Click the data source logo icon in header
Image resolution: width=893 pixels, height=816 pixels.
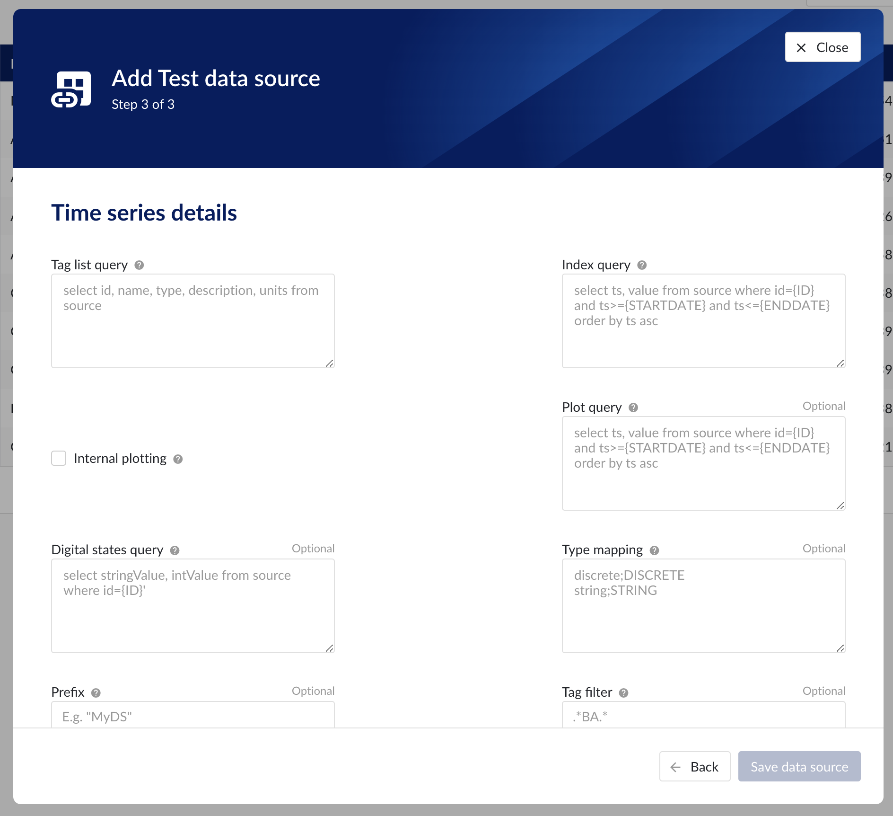tap(71, 89)
